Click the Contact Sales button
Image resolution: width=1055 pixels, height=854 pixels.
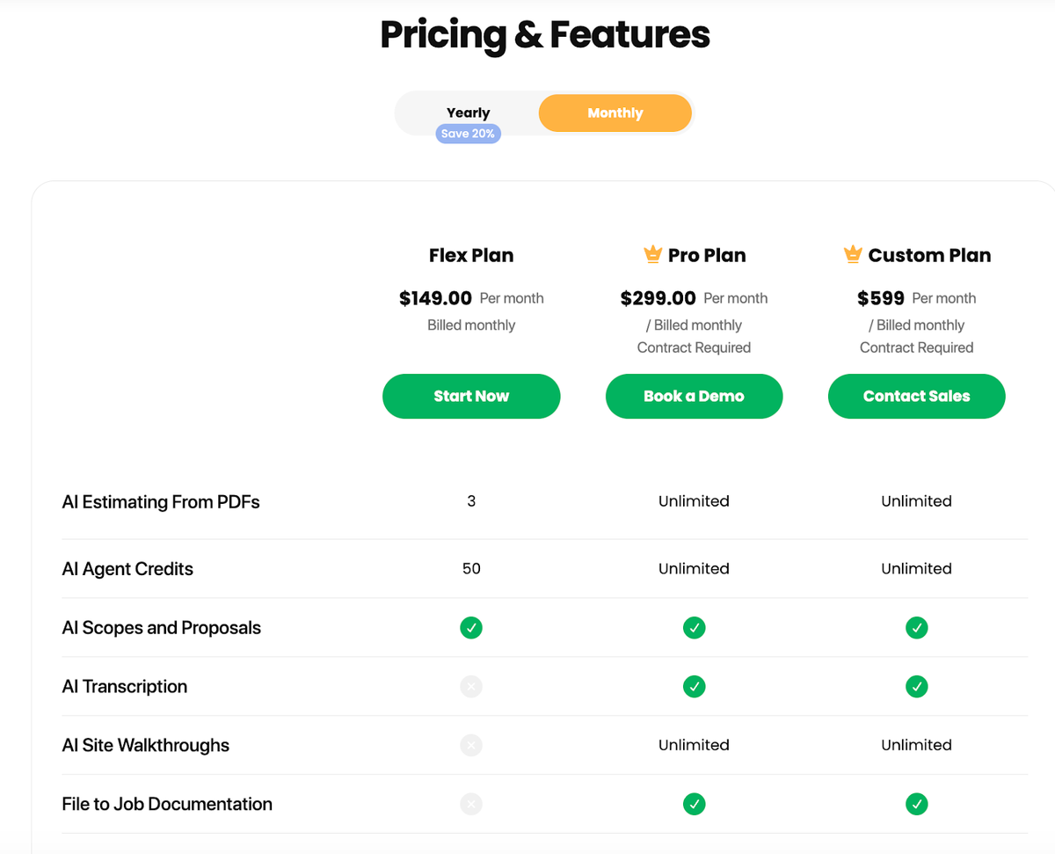click(916, 397)
